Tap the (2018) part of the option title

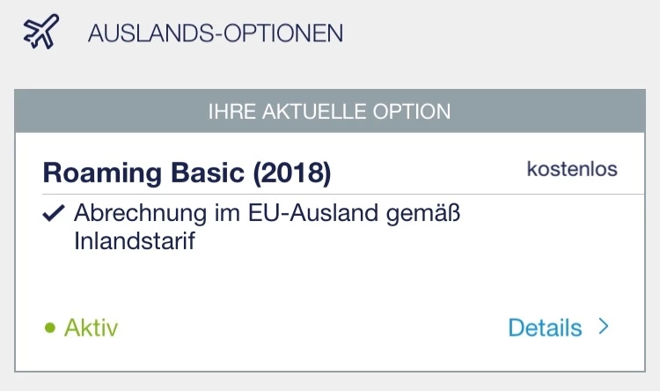(x=291, y=173)
